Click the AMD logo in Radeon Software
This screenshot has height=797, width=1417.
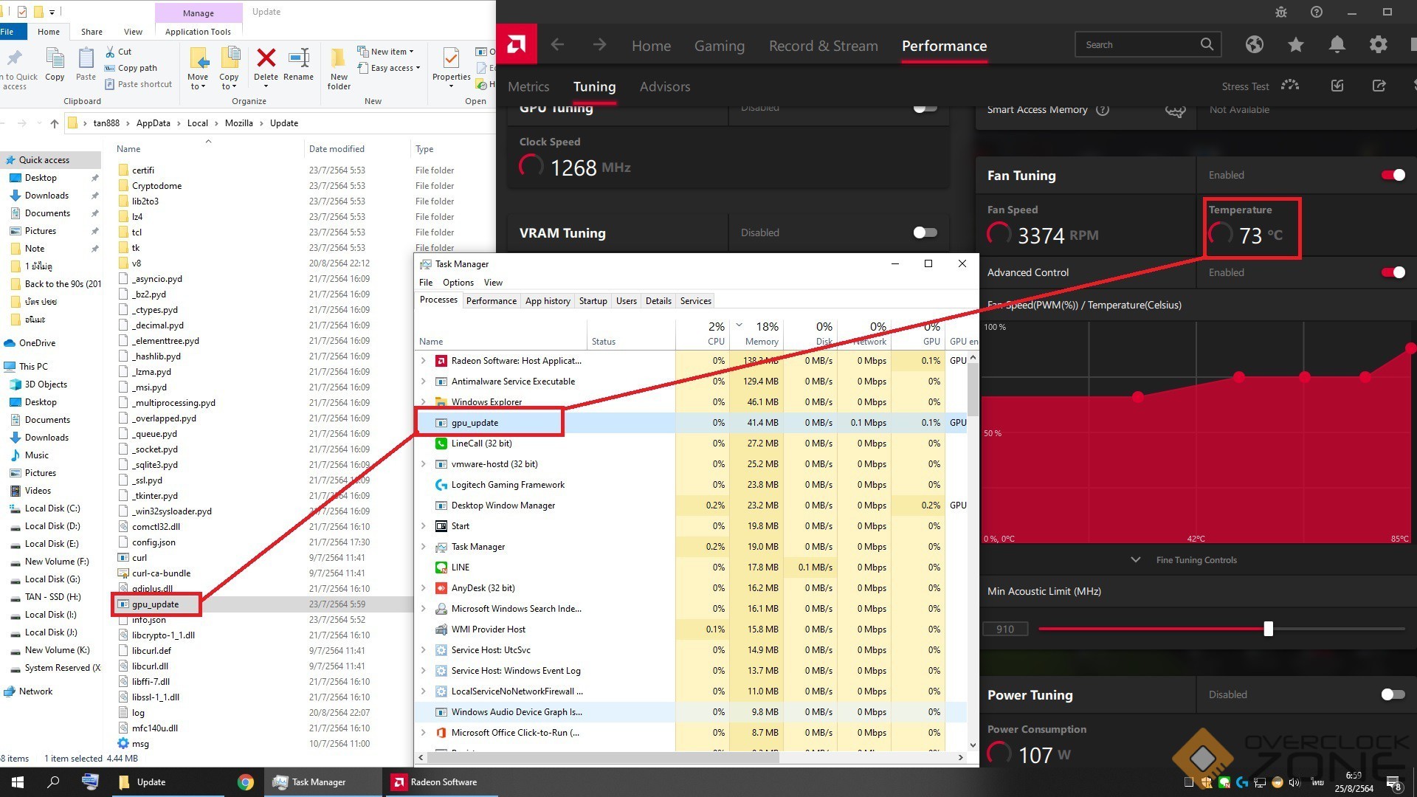tap(517, 44)
